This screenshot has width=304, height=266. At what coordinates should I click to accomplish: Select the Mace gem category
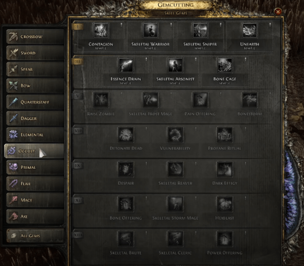(35, 200)
